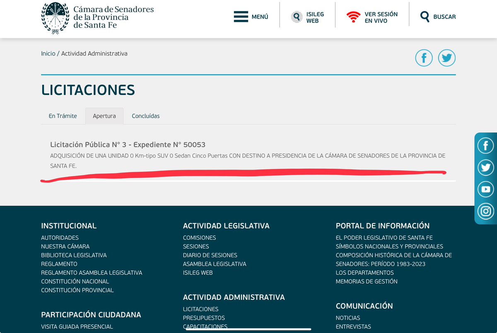Click the Twitter share circle icon
The image size is (497, 333).
(x=446, y=58)
